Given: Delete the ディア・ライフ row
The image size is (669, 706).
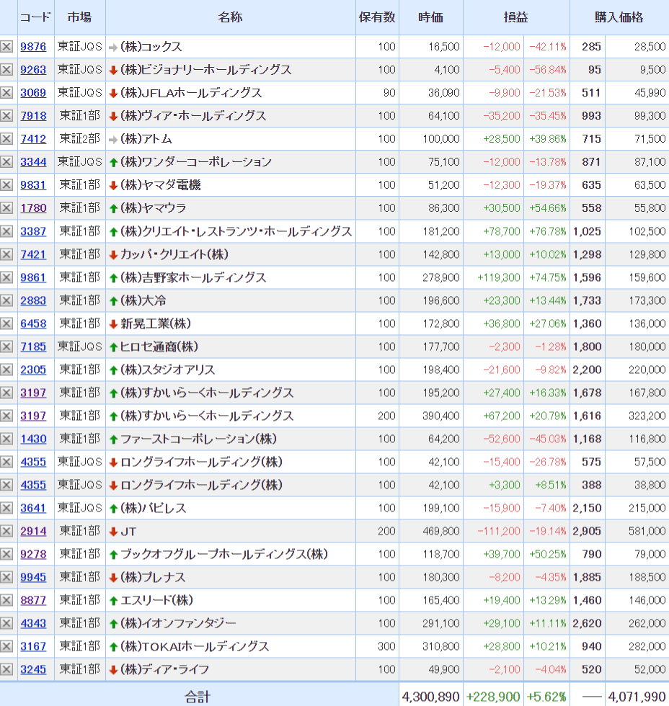Looking at the screenshot, I should (6, 669).
